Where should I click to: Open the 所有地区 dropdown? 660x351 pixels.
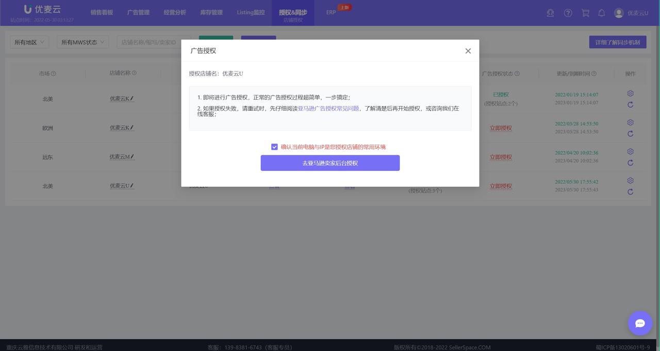(x=29, y=42)
